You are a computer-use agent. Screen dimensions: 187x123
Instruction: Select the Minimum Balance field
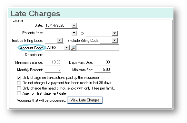pos(53,62)
